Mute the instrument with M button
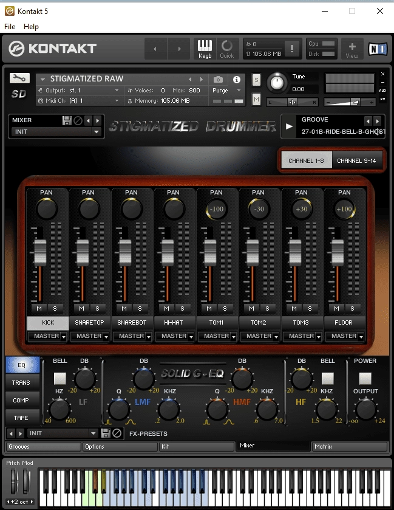 tap(256, 100)
